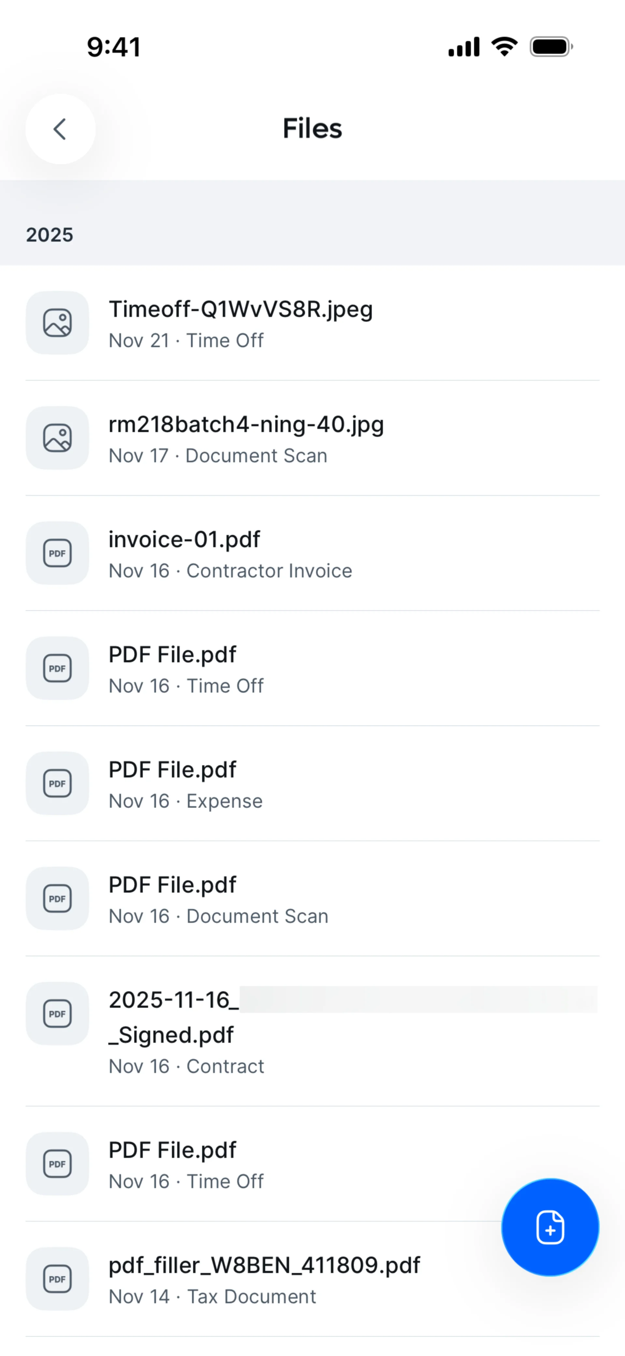This screenshot has width=625, height=1356.
Task: Tap the 9:41 clock in status bar
Action: 114,47
